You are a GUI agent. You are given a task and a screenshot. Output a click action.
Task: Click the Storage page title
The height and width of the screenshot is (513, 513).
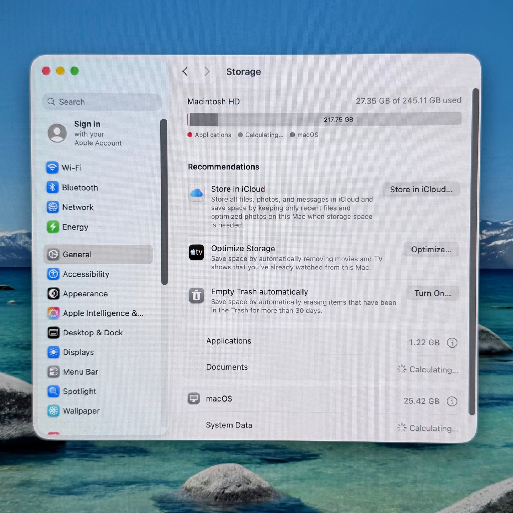point(244,72)
